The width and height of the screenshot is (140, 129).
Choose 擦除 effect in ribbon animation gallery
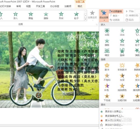(46, 15)
